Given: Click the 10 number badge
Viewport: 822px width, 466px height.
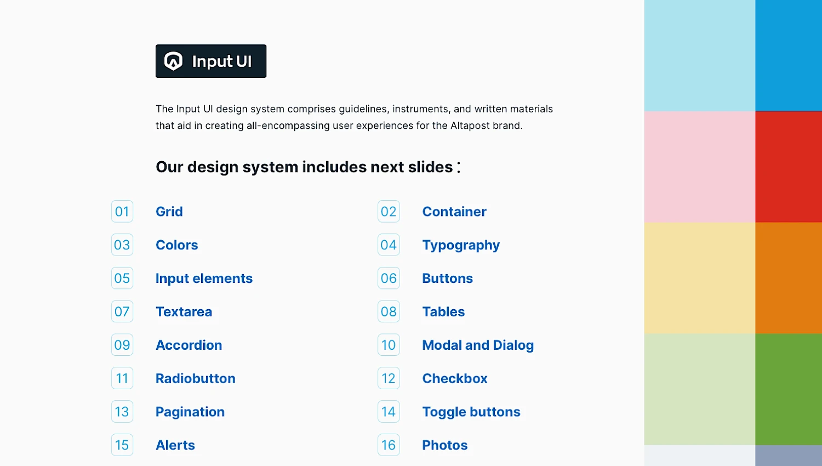Looking at the screenshot, I should click(x=389, y=345).
